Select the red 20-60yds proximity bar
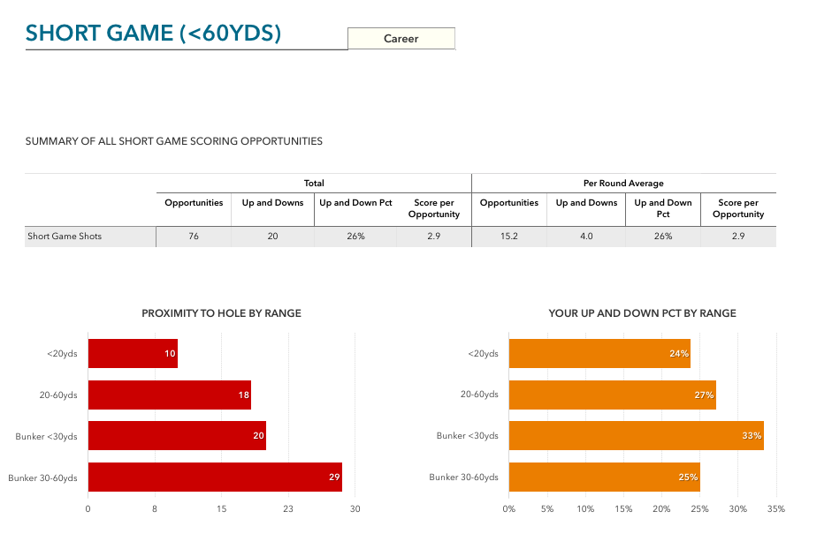The image size is (832, 534). tap(169, 395)
